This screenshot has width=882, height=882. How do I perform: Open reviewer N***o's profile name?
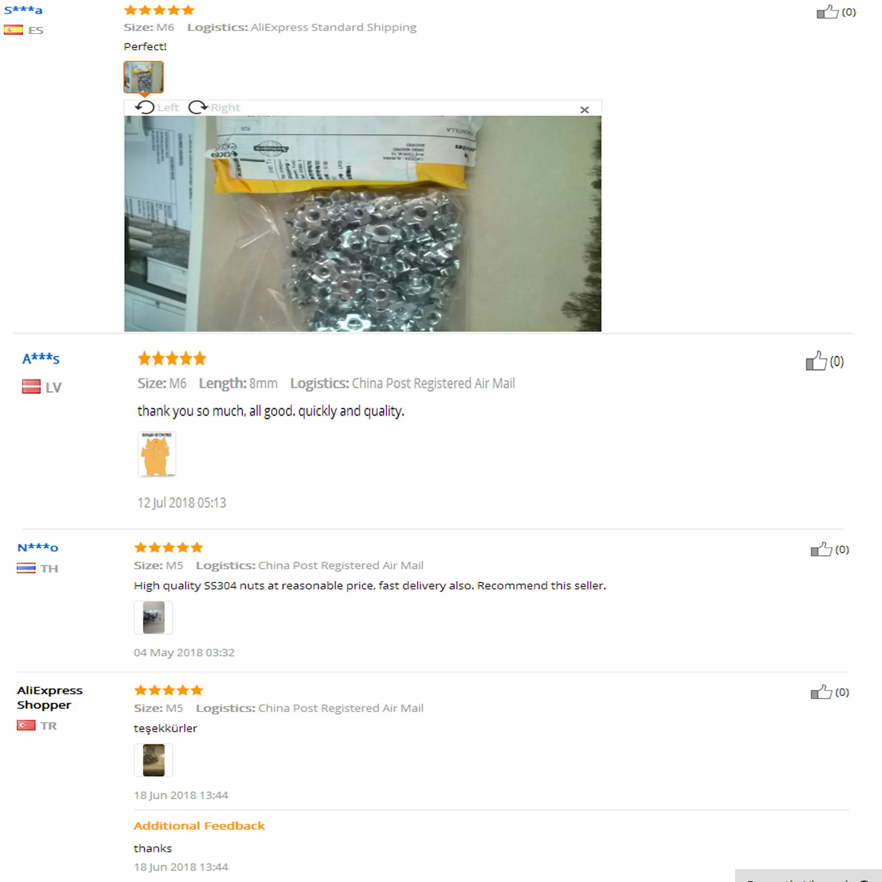pos(38,548)
